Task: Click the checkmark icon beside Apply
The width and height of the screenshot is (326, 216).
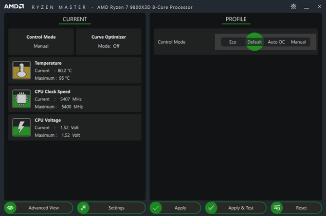Action: click(156, 208)
